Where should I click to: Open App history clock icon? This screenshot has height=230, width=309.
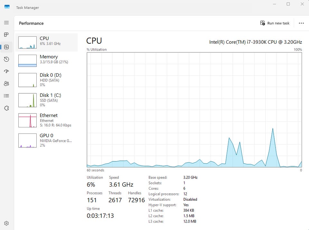click(x=6, y=59)
